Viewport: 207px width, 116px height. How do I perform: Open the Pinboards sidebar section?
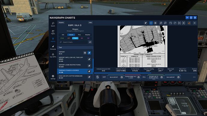point(53,48)
